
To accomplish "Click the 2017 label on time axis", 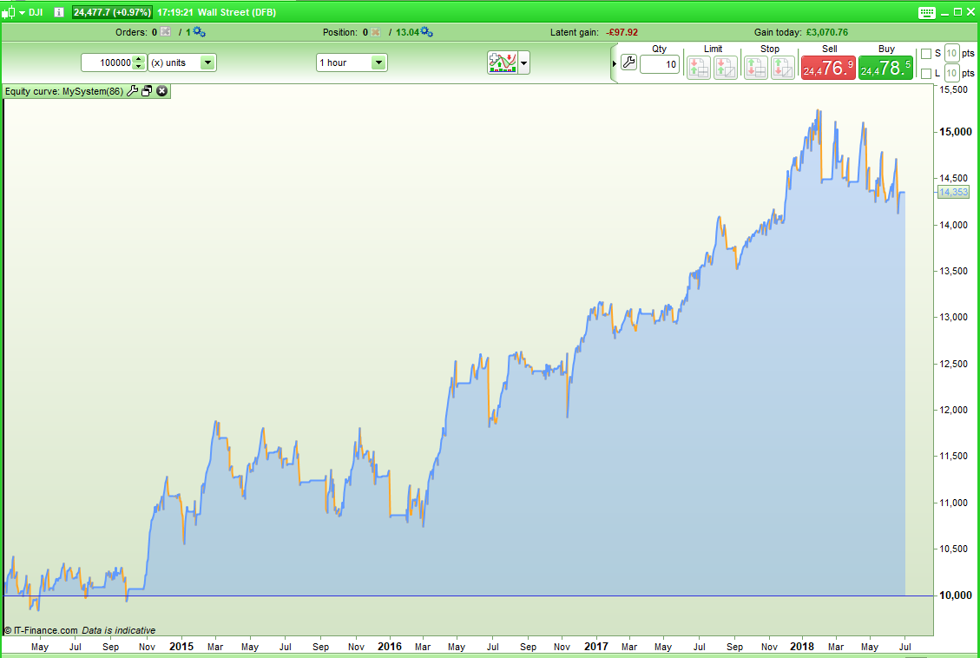I will pos(595,646).
